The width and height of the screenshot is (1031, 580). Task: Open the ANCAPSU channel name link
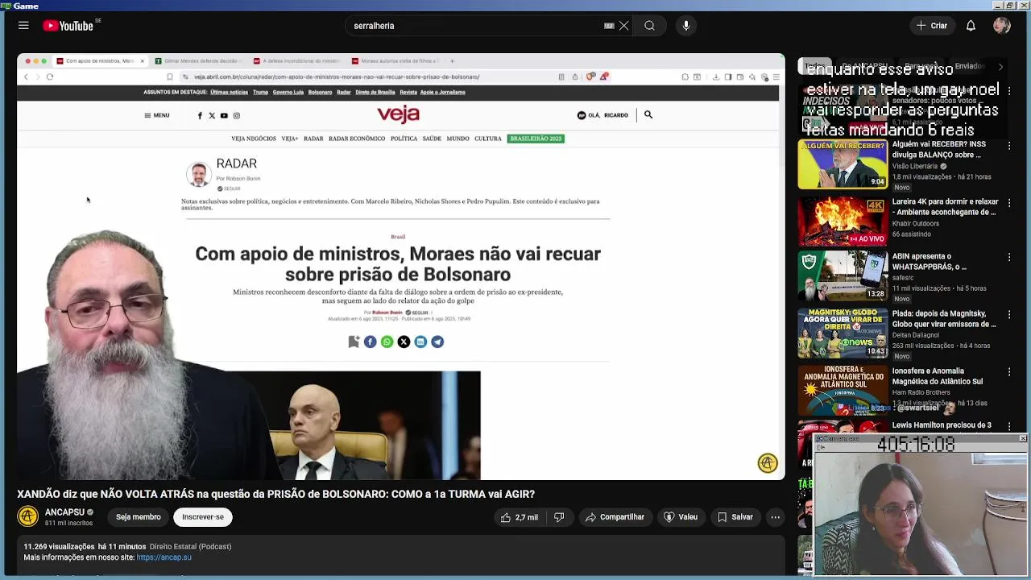(x=64, y=512)
